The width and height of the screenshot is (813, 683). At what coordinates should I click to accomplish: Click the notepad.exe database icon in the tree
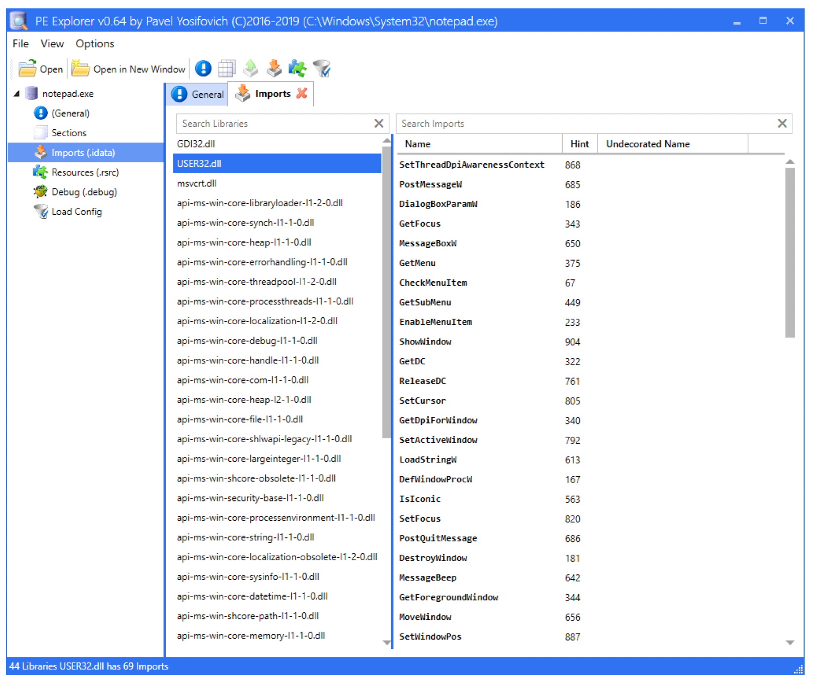(31, 93)
